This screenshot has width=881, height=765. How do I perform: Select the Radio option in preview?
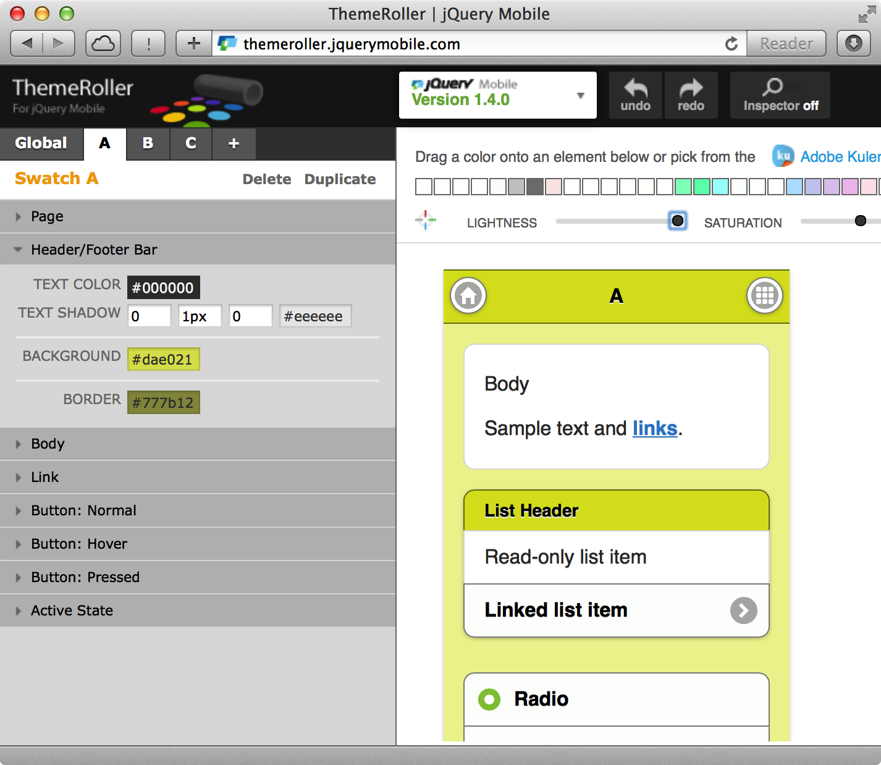click(x=489, y=699)
